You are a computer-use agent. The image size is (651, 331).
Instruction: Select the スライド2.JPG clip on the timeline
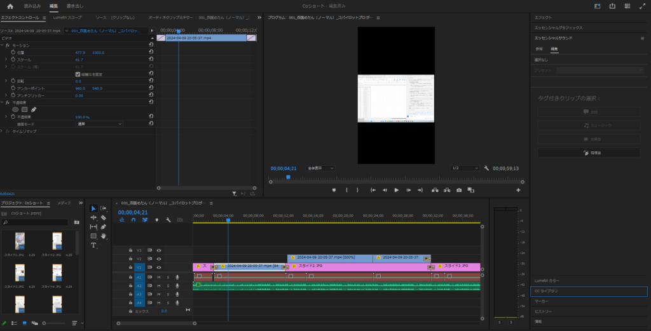(x=356, y=267)
